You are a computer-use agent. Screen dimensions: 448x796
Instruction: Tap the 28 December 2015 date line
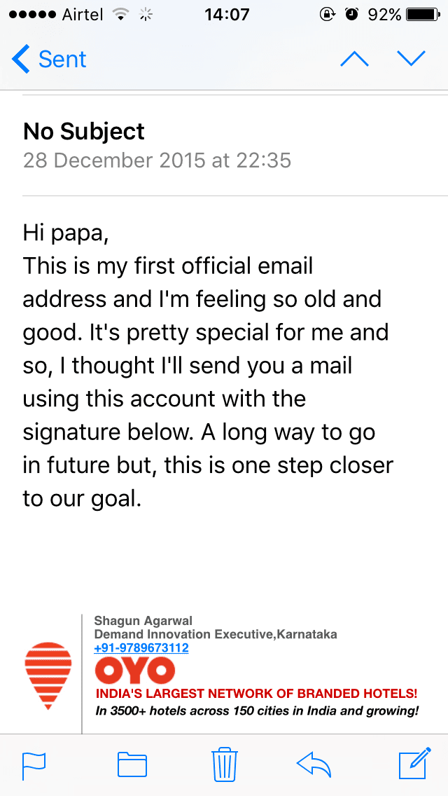157,160
